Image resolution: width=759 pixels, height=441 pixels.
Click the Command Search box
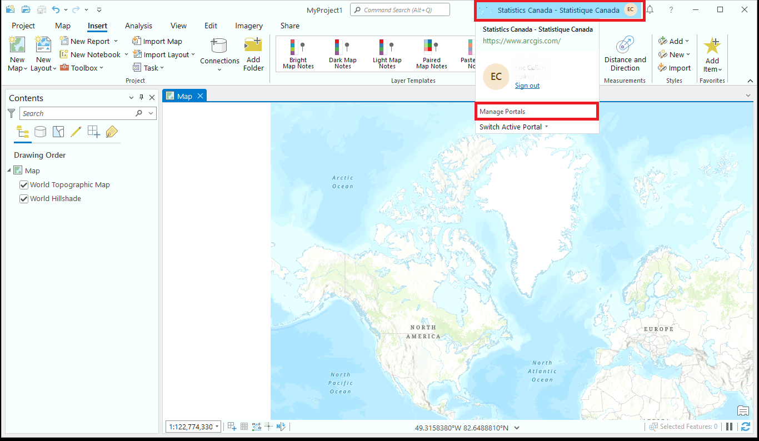coord(400,10)
